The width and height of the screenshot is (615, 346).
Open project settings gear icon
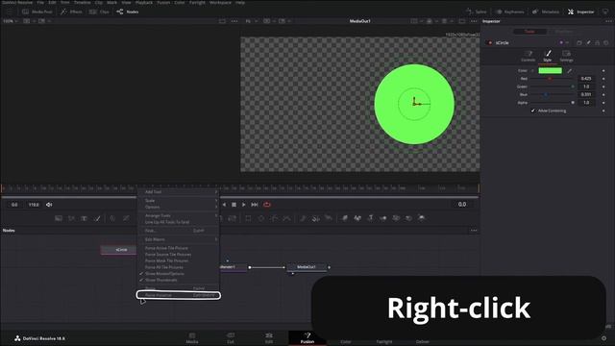pyautogui.click(x=604, y=338)
